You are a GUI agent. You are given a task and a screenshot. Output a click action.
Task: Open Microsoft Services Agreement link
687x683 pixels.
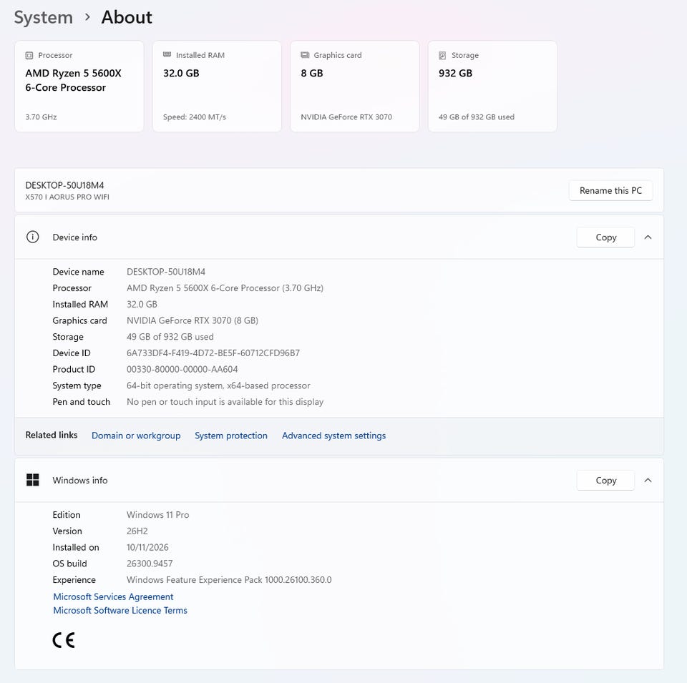click(113, 596)
